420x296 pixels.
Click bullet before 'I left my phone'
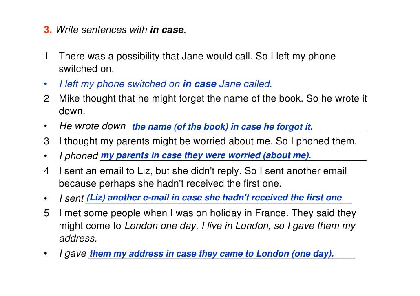[x=46, y=84]
